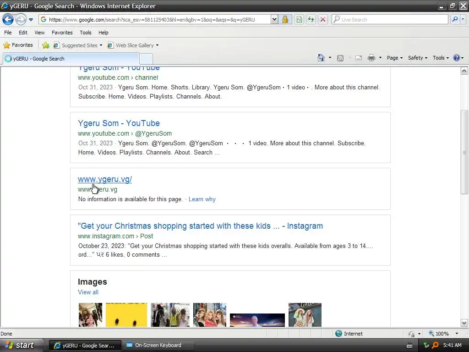Click the Home icon in command bar
The image size is (469, 352).
(321, 58)
